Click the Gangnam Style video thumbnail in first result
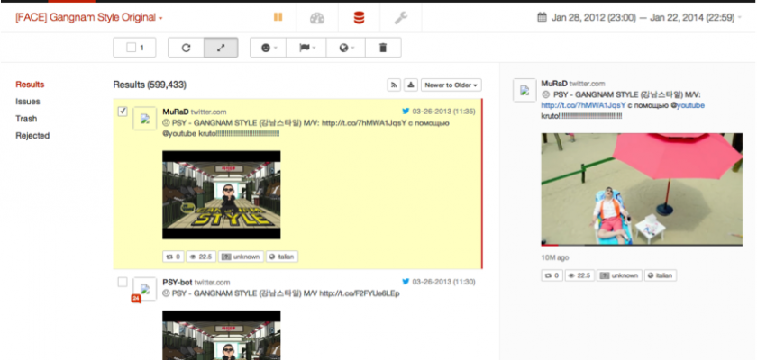Viewport: 757px width, 360px height. tap(221, 195)
